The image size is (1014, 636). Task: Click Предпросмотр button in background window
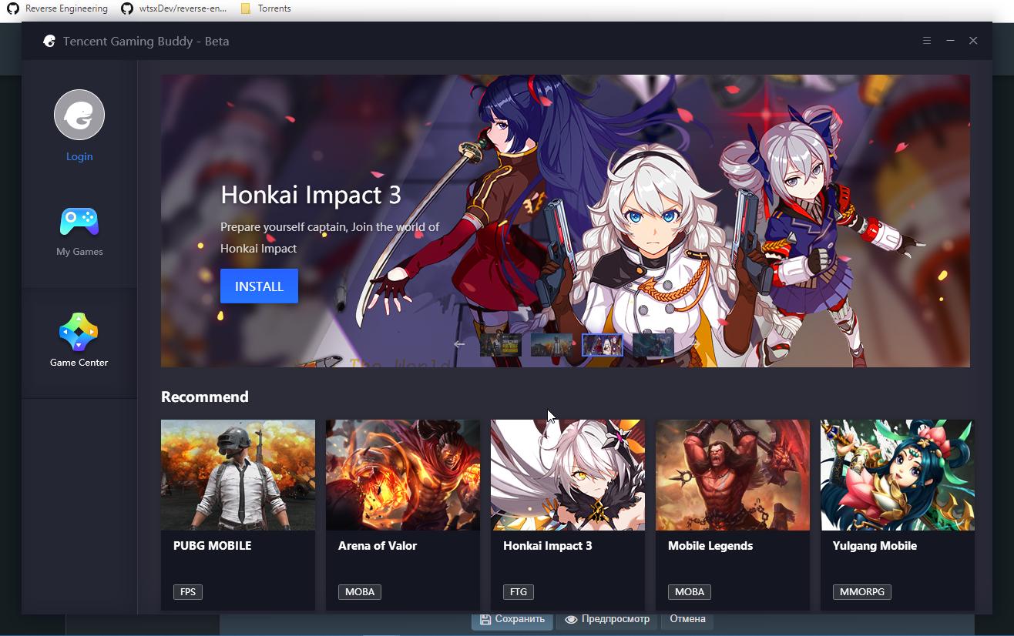tap(607, 619)
